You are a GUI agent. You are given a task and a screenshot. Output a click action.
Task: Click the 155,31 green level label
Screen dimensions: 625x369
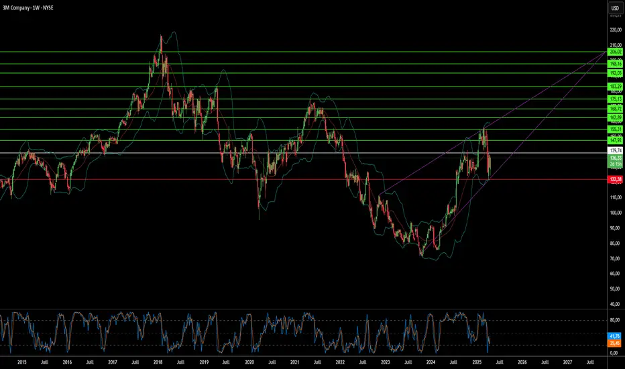(615, 129)
